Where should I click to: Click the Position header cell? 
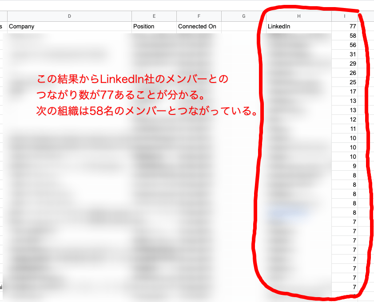(x=154, y=27)
